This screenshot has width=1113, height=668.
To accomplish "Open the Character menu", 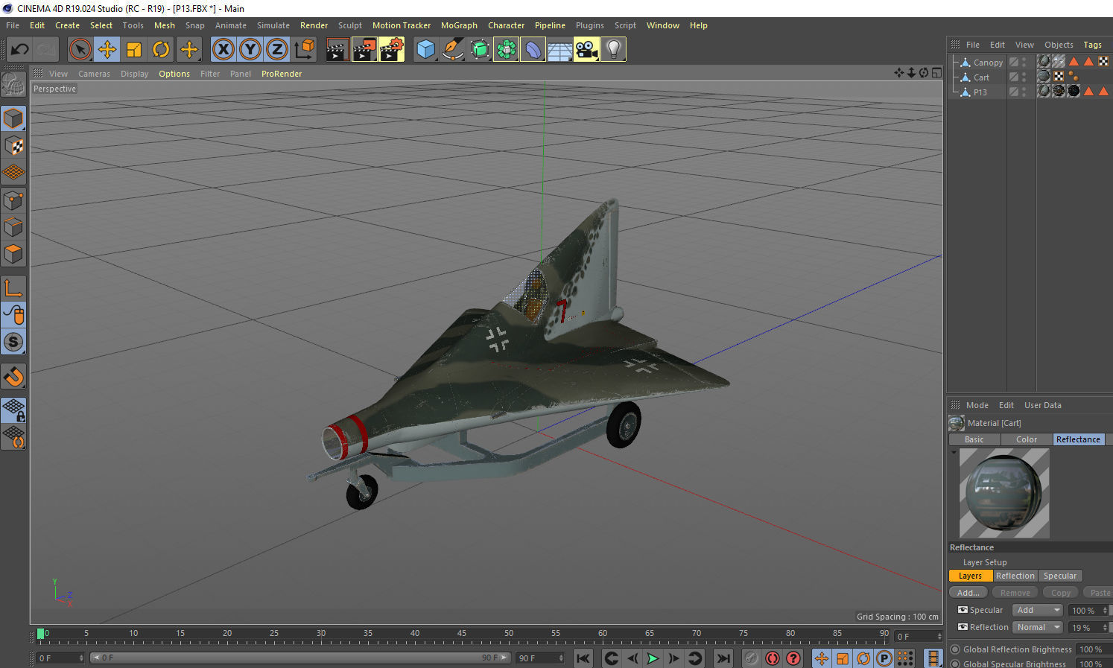I will tap(506, 25).
